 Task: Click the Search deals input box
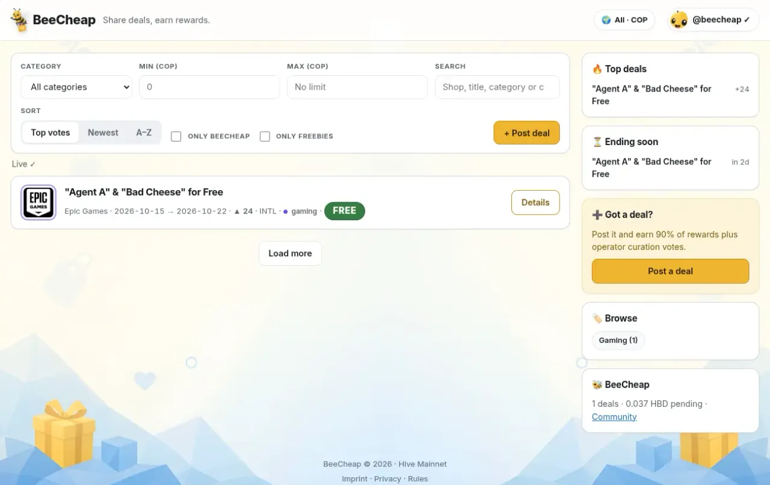[x=497, y=87]
